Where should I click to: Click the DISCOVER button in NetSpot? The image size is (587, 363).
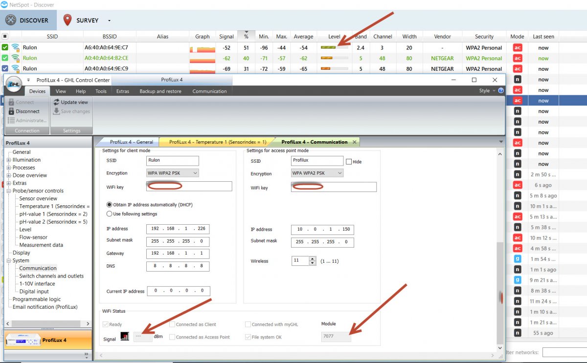click(x=28, y=20)
